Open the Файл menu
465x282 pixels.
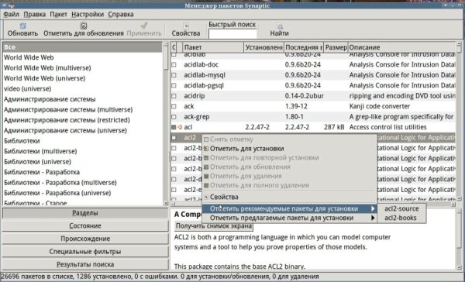(12, 14)
